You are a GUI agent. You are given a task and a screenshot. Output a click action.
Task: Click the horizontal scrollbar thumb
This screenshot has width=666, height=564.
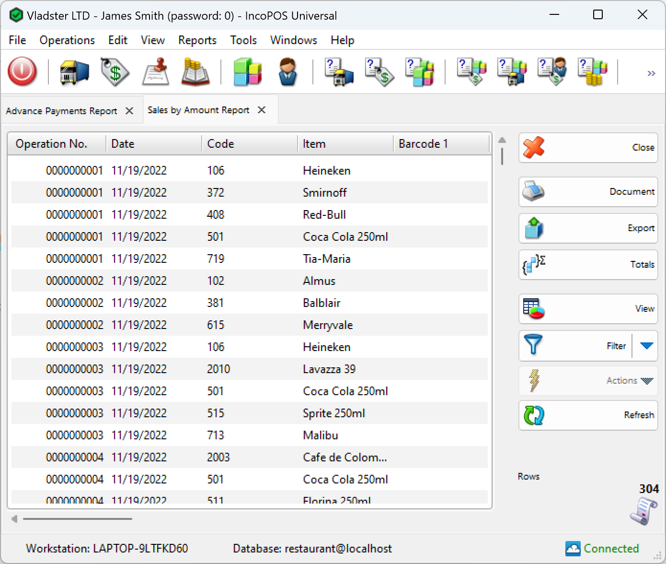[78, 518]
